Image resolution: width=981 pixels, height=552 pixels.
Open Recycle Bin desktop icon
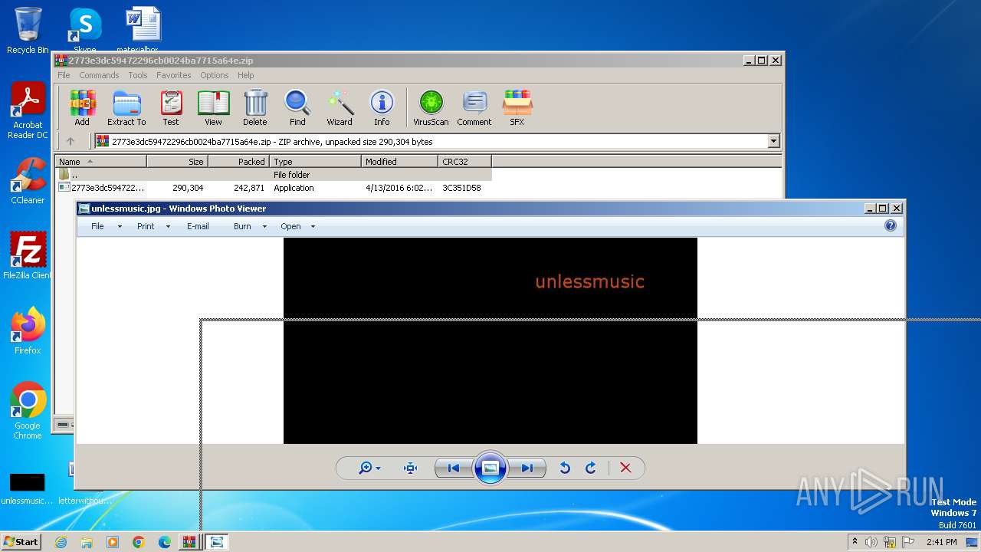[28, 31]
